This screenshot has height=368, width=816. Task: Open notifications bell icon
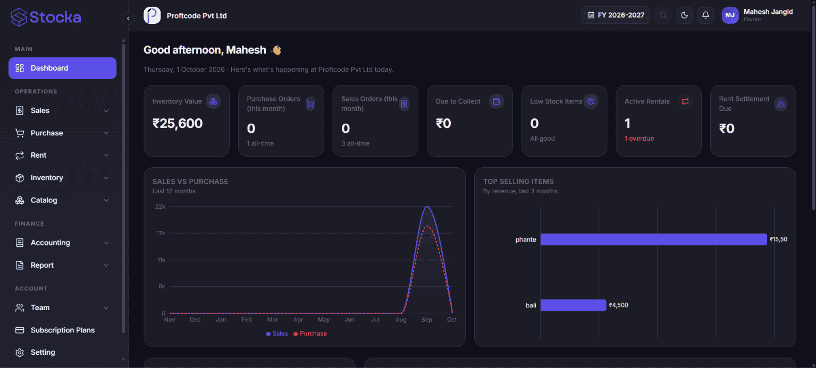(705, 15)
